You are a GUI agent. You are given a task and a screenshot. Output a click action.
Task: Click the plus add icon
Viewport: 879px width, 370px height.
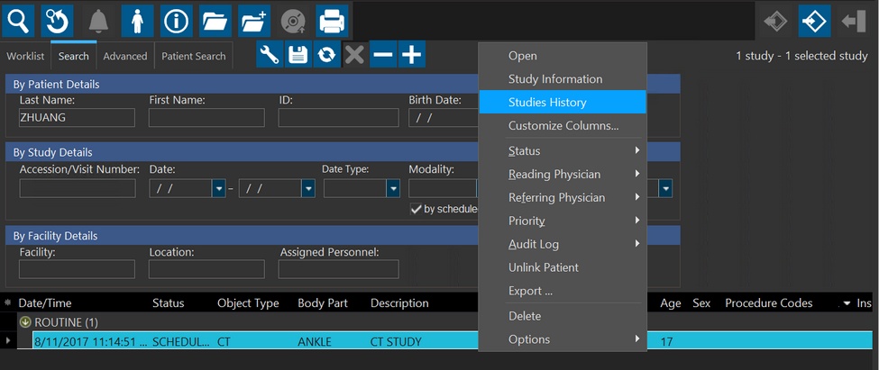(x=411, y=55)
